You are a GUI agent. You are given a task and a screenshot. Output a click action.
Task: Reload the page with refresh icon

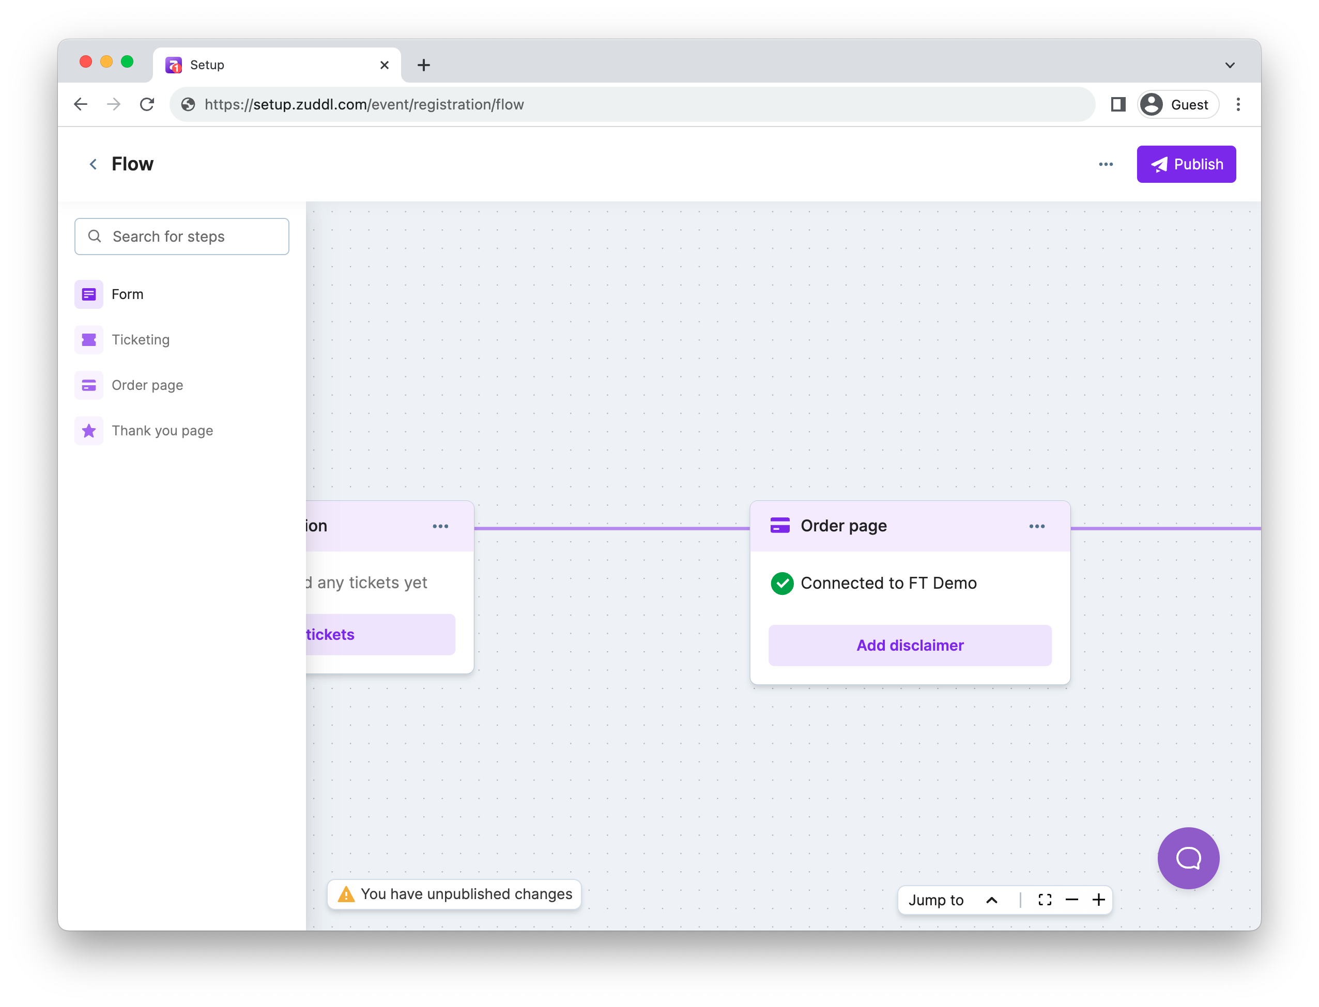point(147,105)
